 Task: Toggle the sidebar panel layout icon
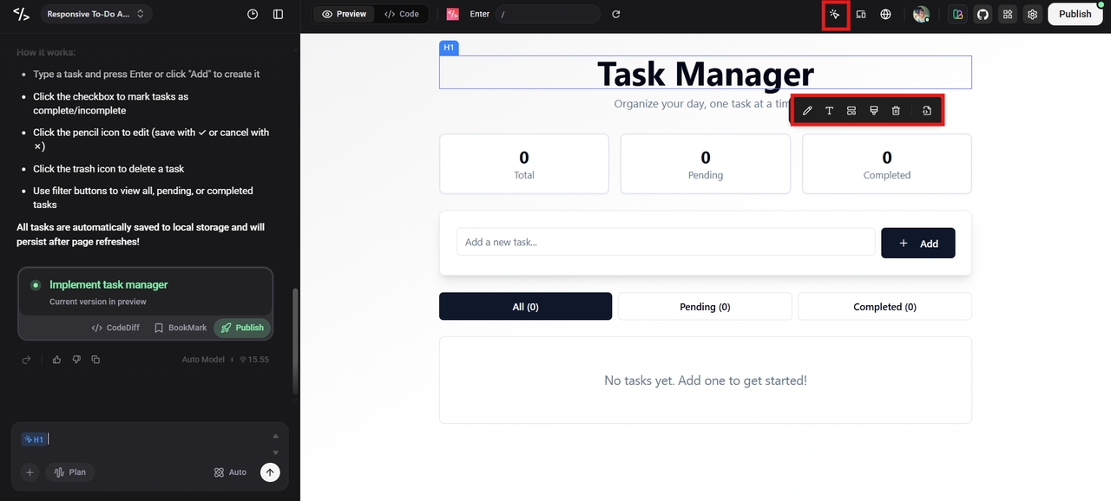pyautogui.click(x=278, y=14)
